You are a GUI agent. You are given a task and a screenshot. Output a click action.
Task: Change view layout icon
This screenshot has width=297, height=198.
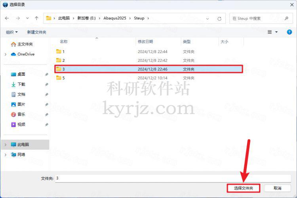(x=270, y=32)
